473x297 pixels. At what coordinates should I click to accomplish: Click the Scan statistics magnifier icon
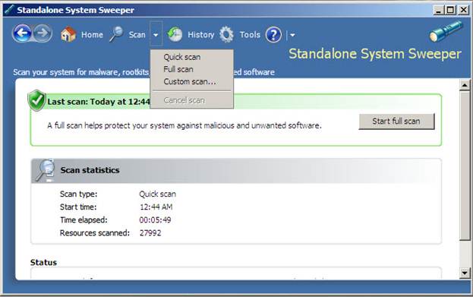(x=46, y=170)
